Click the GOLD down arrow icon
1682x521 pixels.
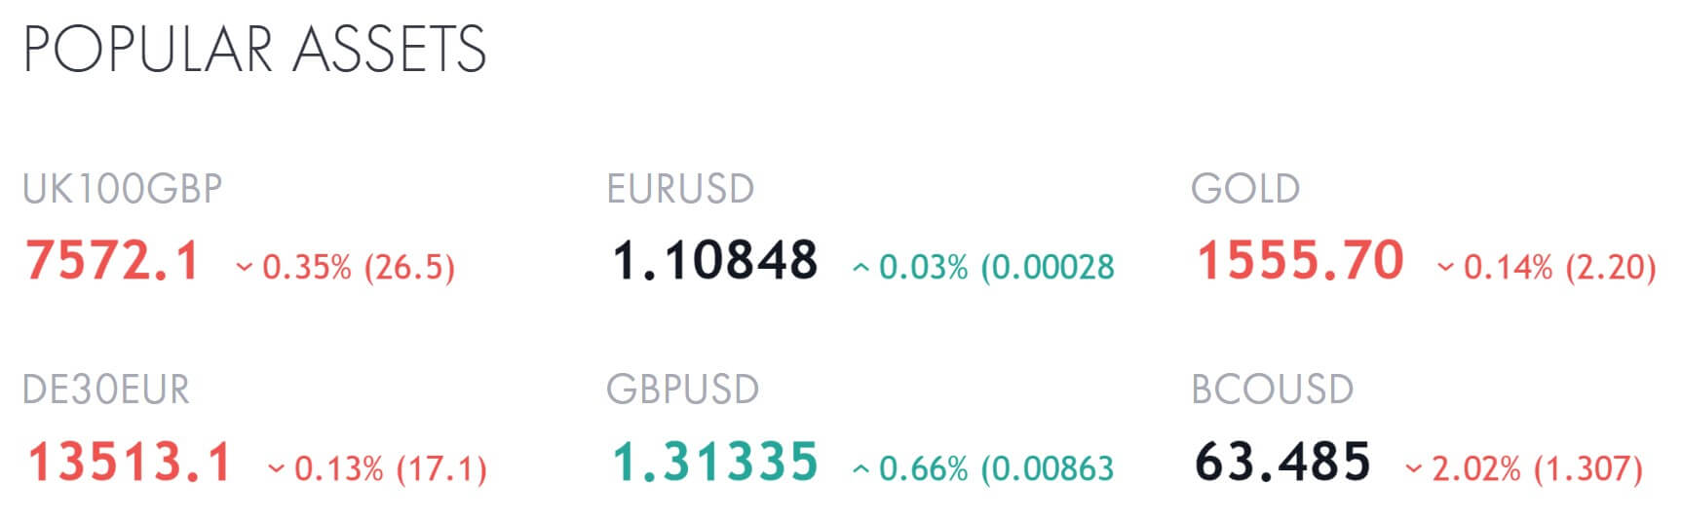click(1445, 268)
